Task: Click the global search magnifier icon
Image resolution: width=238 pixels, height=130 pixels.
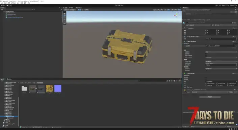Action: click(220, 5)
